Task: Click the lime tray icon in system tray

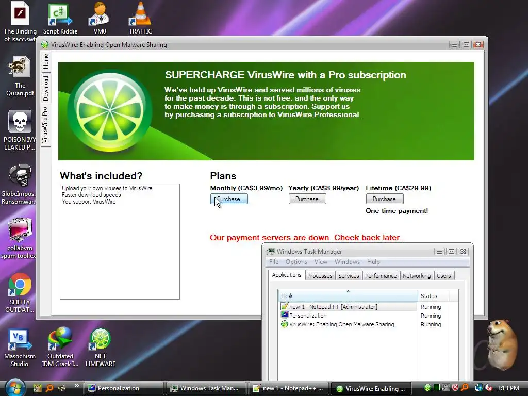Action: 427,388
